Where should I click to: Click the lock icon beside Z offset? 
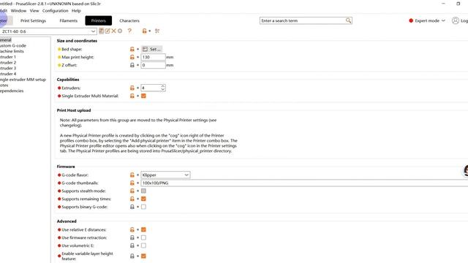tap(132, 65)
